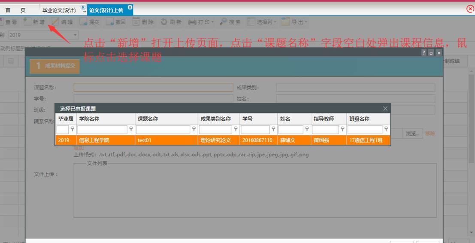Select the test01 row in topic list
The height and width of the screenshot is (243, 475).
(223, 140)
